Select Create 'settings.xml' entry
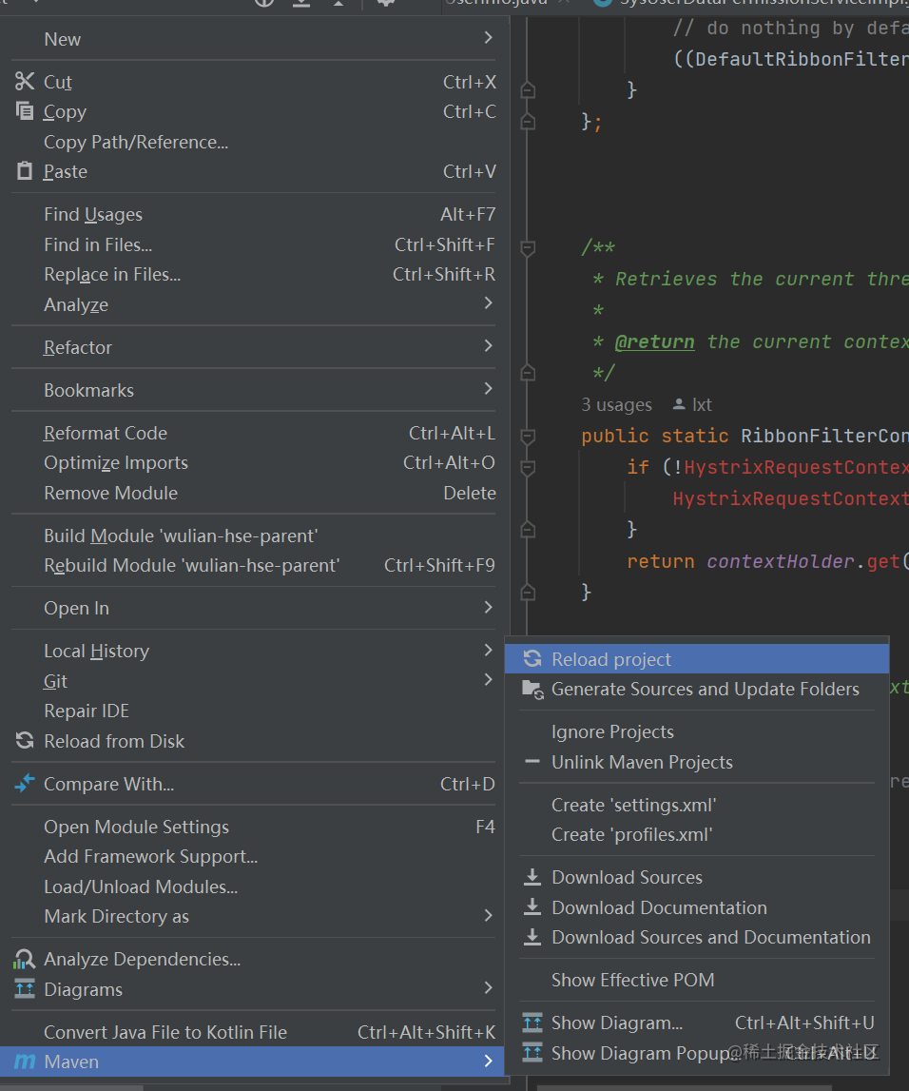The height and width of the screenshot is (1091, 909). [x=697, y=805]
